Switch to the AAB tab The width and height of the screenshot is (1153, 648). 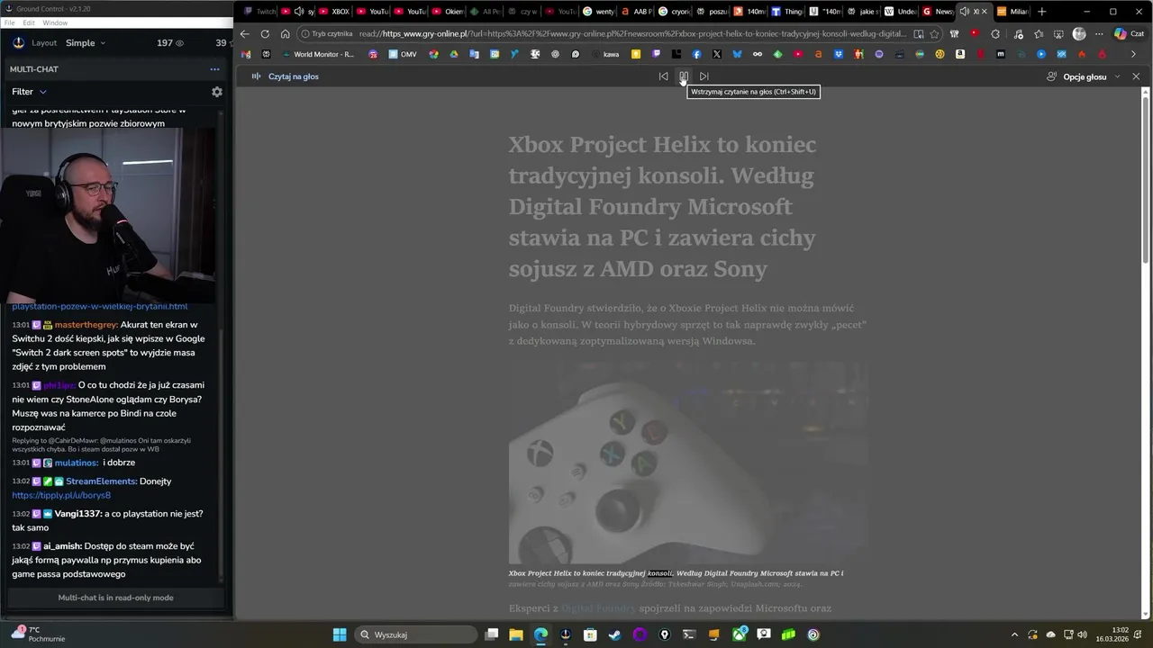(x=637, y=12)
